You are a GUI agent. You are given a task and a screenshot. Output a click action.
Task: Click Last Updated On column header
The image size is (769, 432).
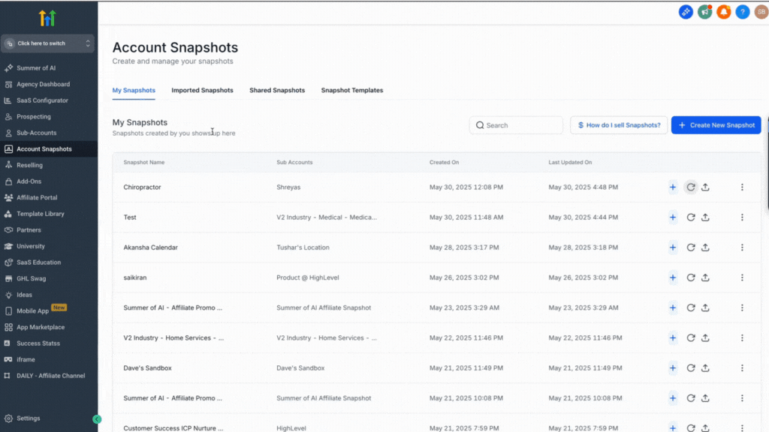pyautogui.click(x=570, y=162)
